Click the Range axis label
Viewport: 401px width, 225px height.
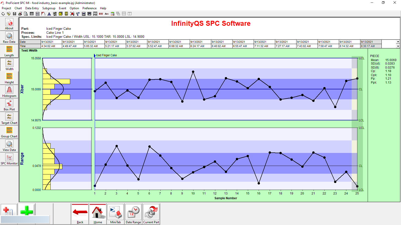pos(22,159)
